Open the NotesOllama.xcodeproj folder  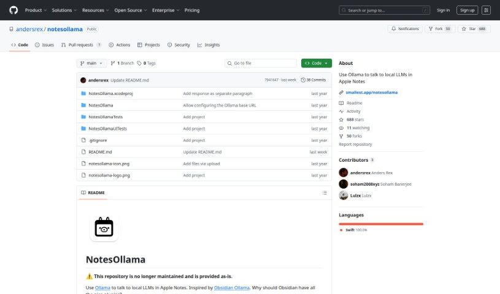[x=110, y=93]
